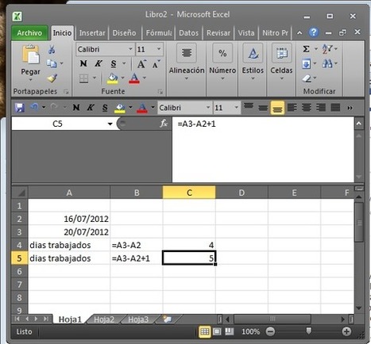Viewport: 371px width, 344px height.
Task: Open the Archivo menu button
Action: pyautogui.click(x=29, y=32)
